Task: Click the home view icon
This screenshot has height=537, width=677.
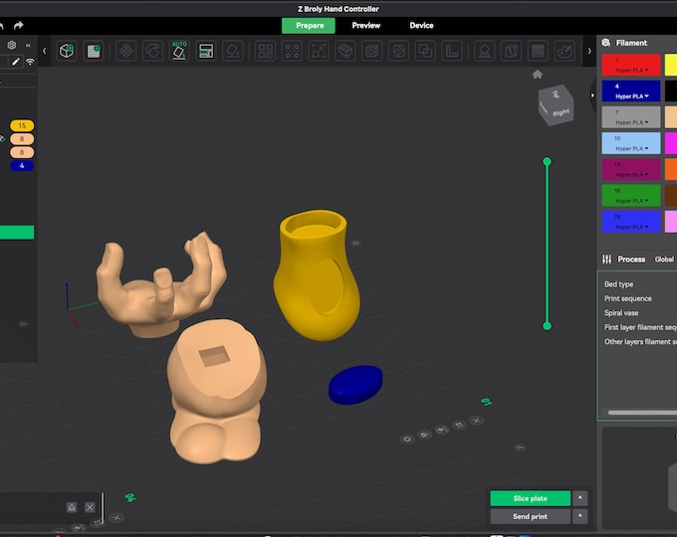Action: pyautogui.click(x=538, y=75)
